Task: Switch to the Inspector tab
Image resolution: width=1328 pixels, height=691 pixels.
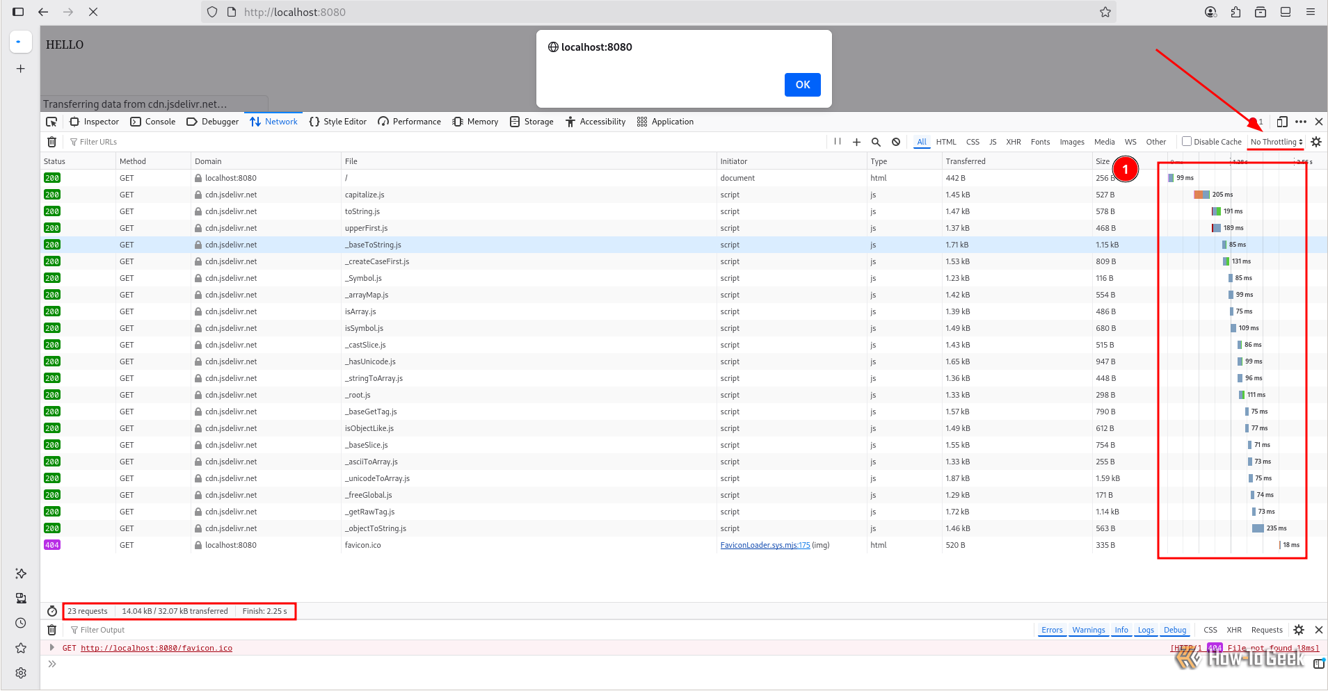Action: 95,122
